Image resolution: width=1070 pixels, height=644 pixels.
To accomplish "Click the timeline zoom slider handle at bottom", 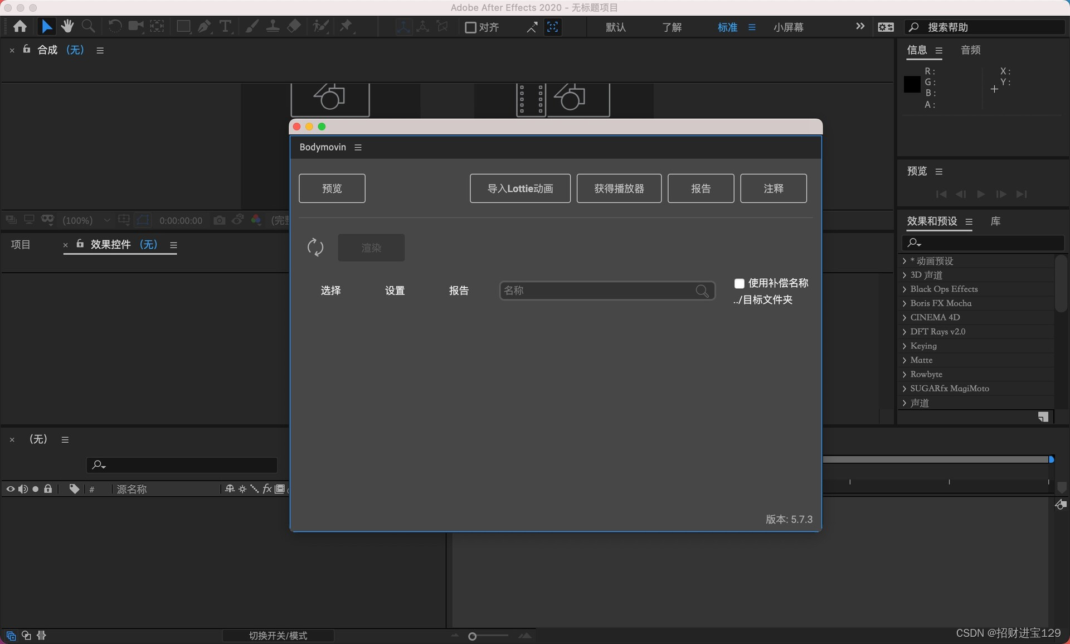I will click(473, 636).
